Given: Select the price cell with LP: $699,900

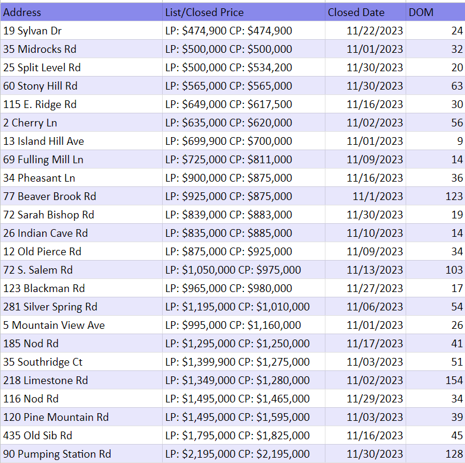Looking at the screenshot, I should [x=229, y=141].
